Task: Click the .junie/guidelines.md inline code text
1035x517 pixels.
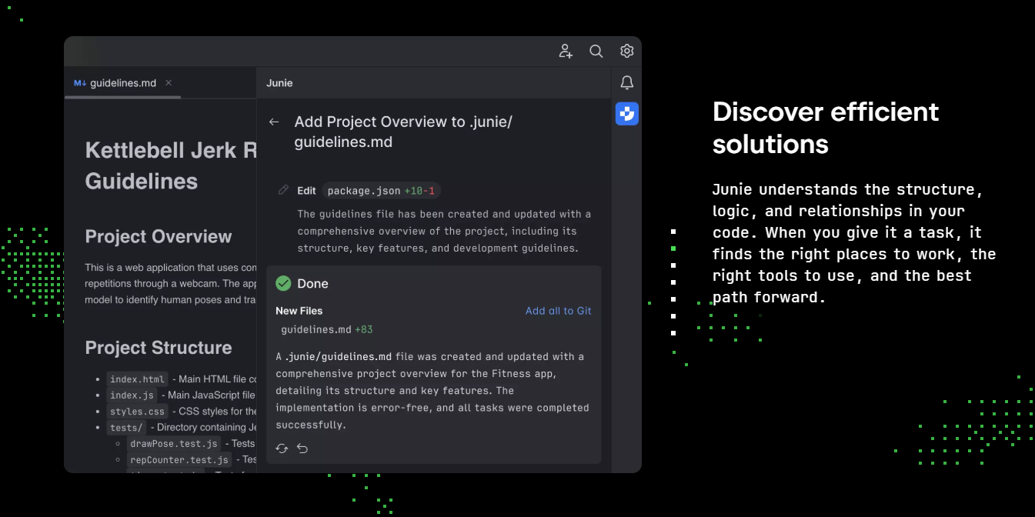Action: click(x=339, y=357)
